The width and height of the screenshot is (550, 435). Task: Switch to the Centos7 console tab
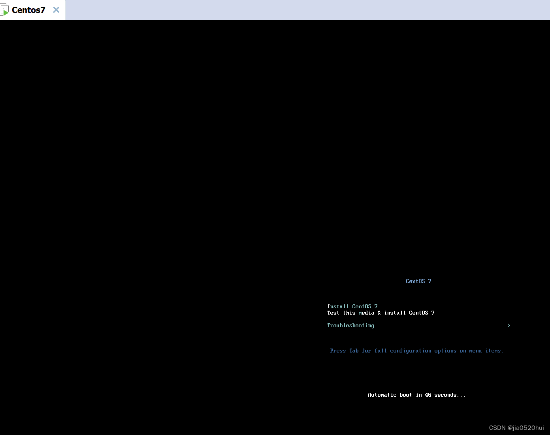tap(28, 10)
